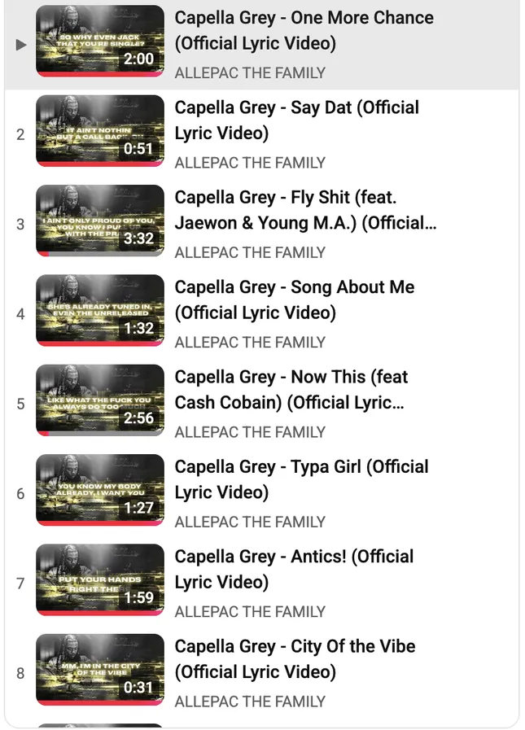Image resolution: width=525 pixels, height=730 pixels.
Task: Open the Antics! video thumbnail
Action: [x=100, y=580]
